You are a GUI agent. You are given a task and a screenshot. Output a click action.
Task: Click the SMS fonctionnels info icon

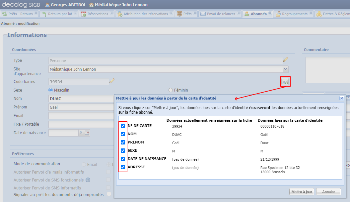(88, 180)
